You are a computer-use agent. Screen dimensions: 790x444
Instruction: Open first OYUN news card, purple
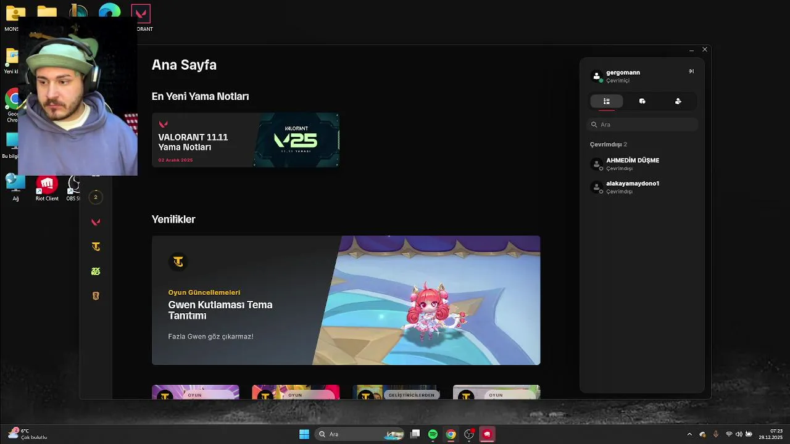(x=195, y=392)
